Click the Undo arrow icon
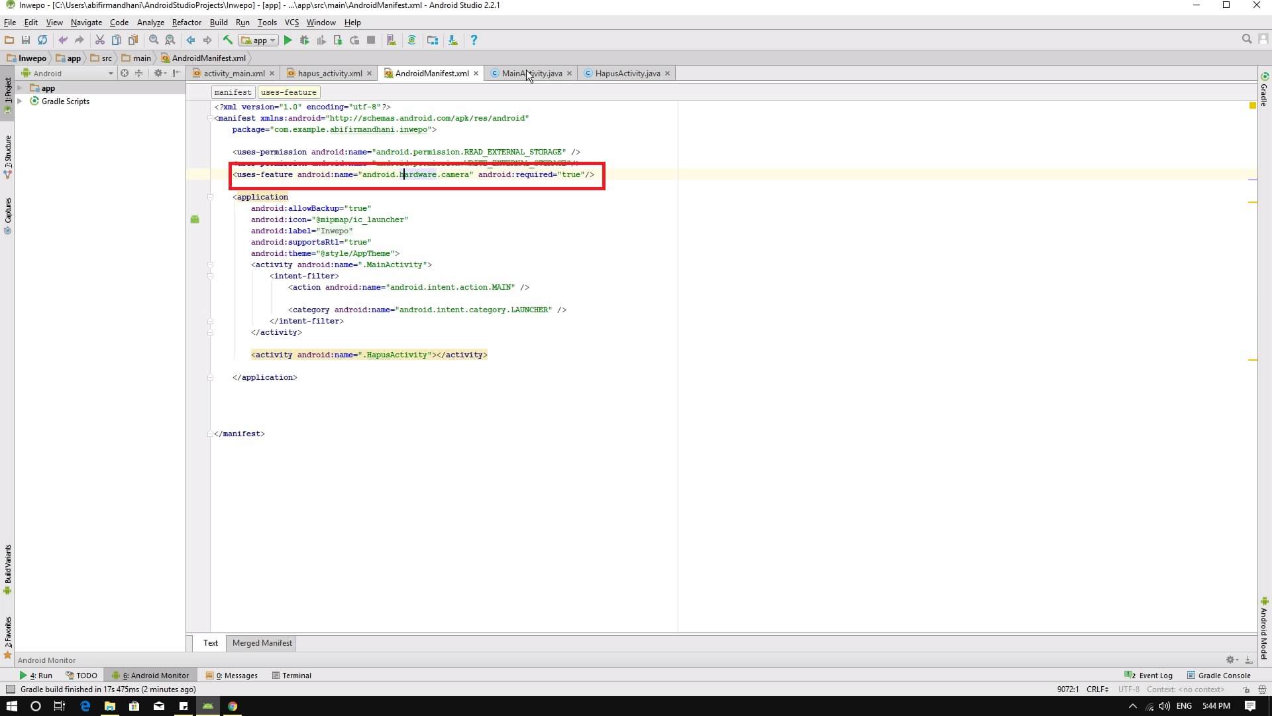The height and width of the screenshot is (716, 1272). pos(63,40)
